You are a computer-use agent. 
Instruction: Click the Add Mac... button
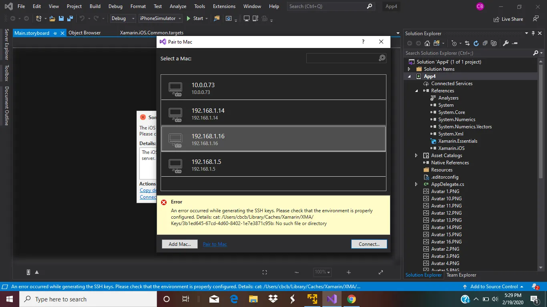(180, 244)
